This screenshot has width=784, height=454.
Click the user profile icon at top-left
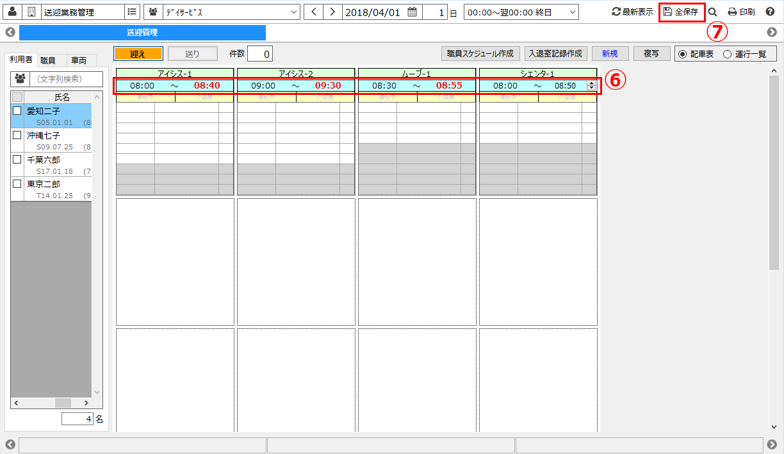(x=12, y=12)
